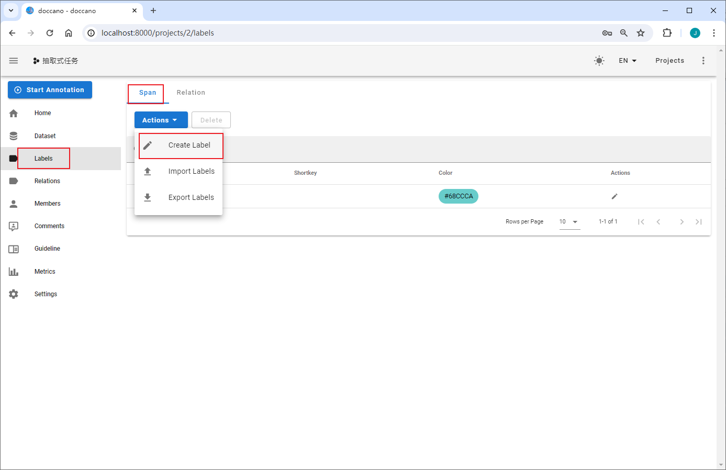The height and width of the screenshot is (470, 726).
Task: Open the Rows per Page dropdown
Action: [x=569, y=221]
